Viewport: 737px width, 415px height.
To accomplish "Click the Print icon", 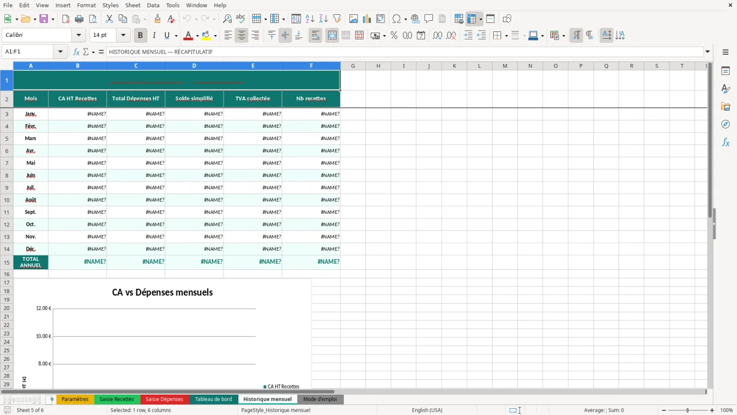I will (79, 19).
